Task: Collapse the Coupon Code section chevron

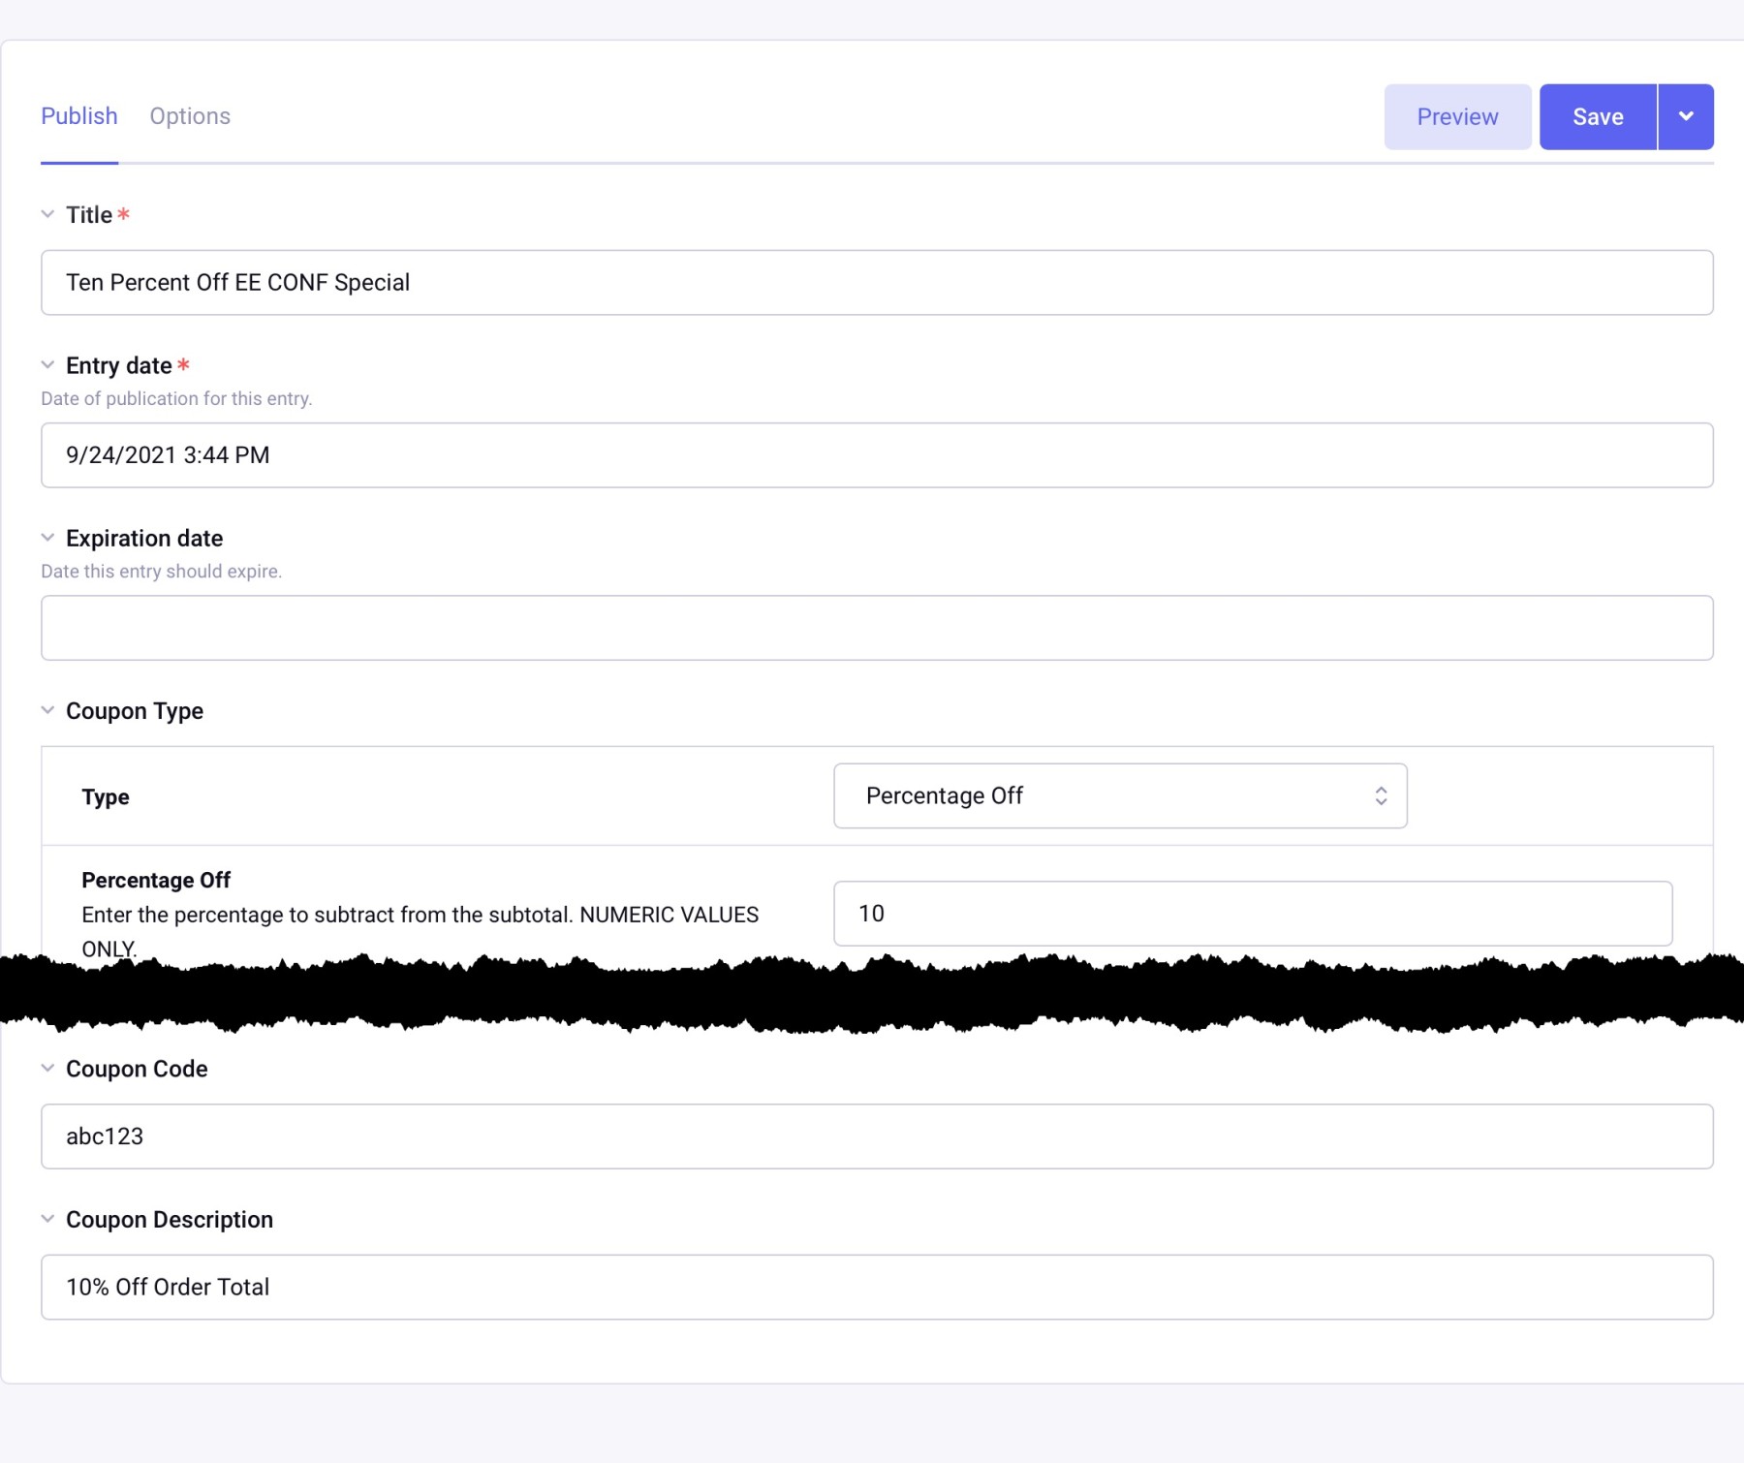Action: [x=47, y=1068]
